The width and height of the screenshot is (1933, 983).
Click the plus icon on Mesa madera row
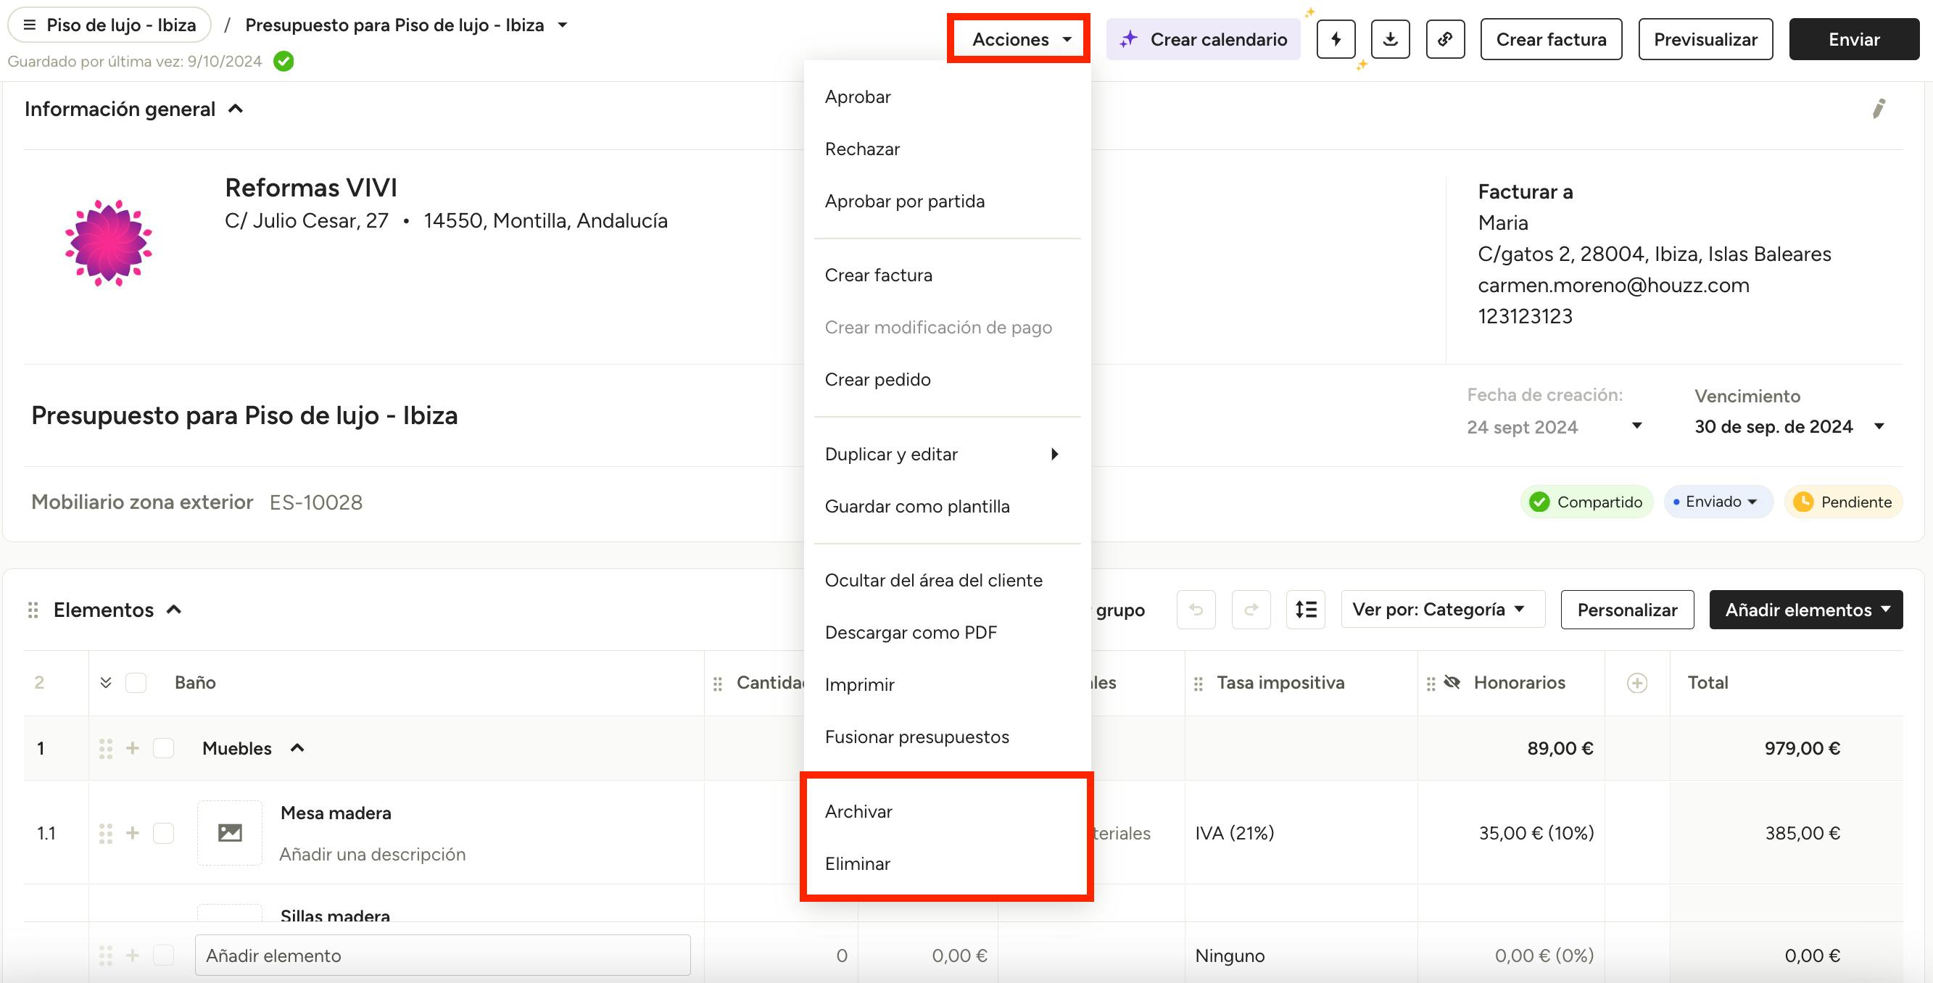[x=133, y=833]
